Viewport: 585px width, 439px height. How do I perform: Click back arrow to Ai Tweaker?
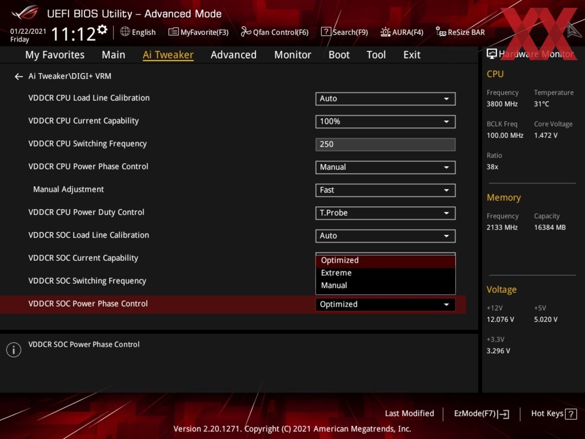pyautogui.click(x=18, y=77)
